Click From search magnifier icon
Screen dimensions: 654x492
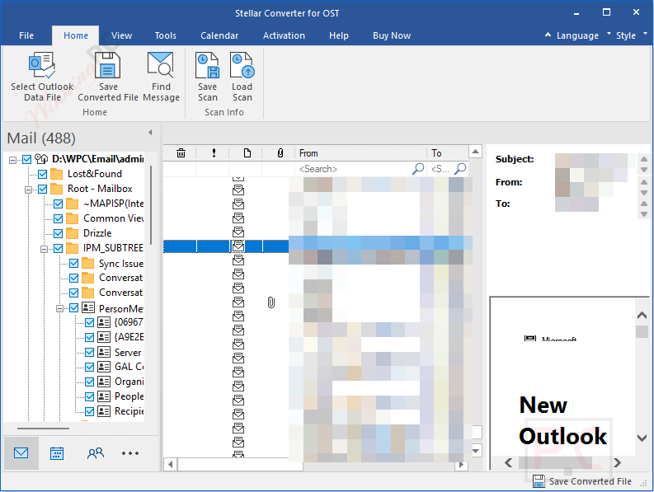pyautogui.click(x=418, y=168)
